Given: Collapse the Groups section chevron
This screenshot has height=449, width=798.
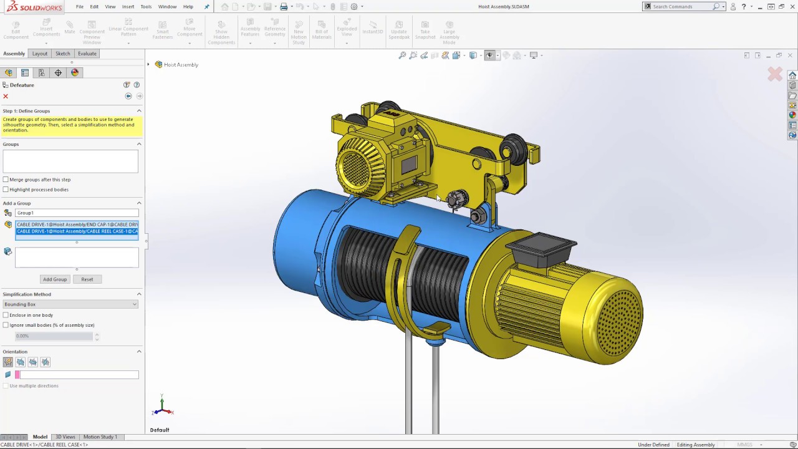Looking at the screenshot, I should click(139, 144).
